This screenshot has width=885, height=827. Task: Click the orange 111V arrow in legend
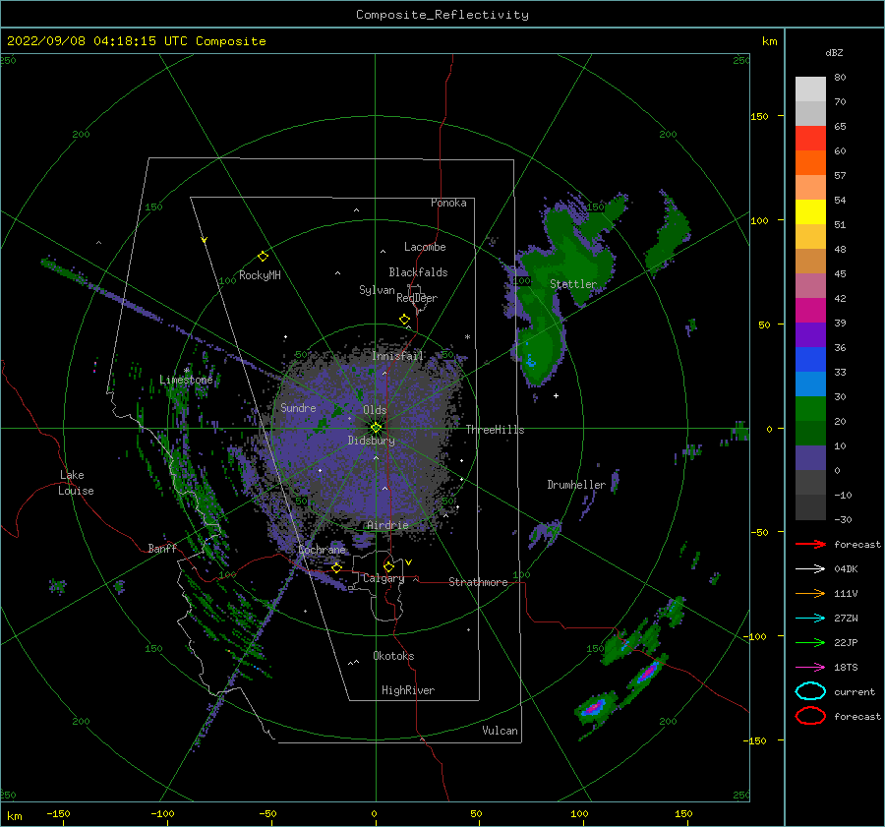810,593
